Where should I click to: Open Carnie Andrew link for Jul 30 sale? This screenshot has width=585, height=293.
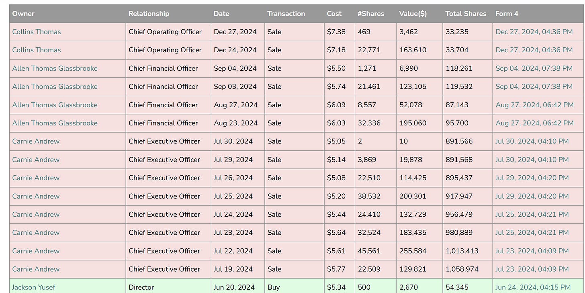(x=36, y=141)
